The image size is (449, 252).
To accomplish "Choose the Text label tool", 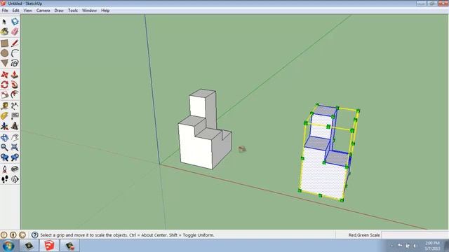I will [15, 116].
